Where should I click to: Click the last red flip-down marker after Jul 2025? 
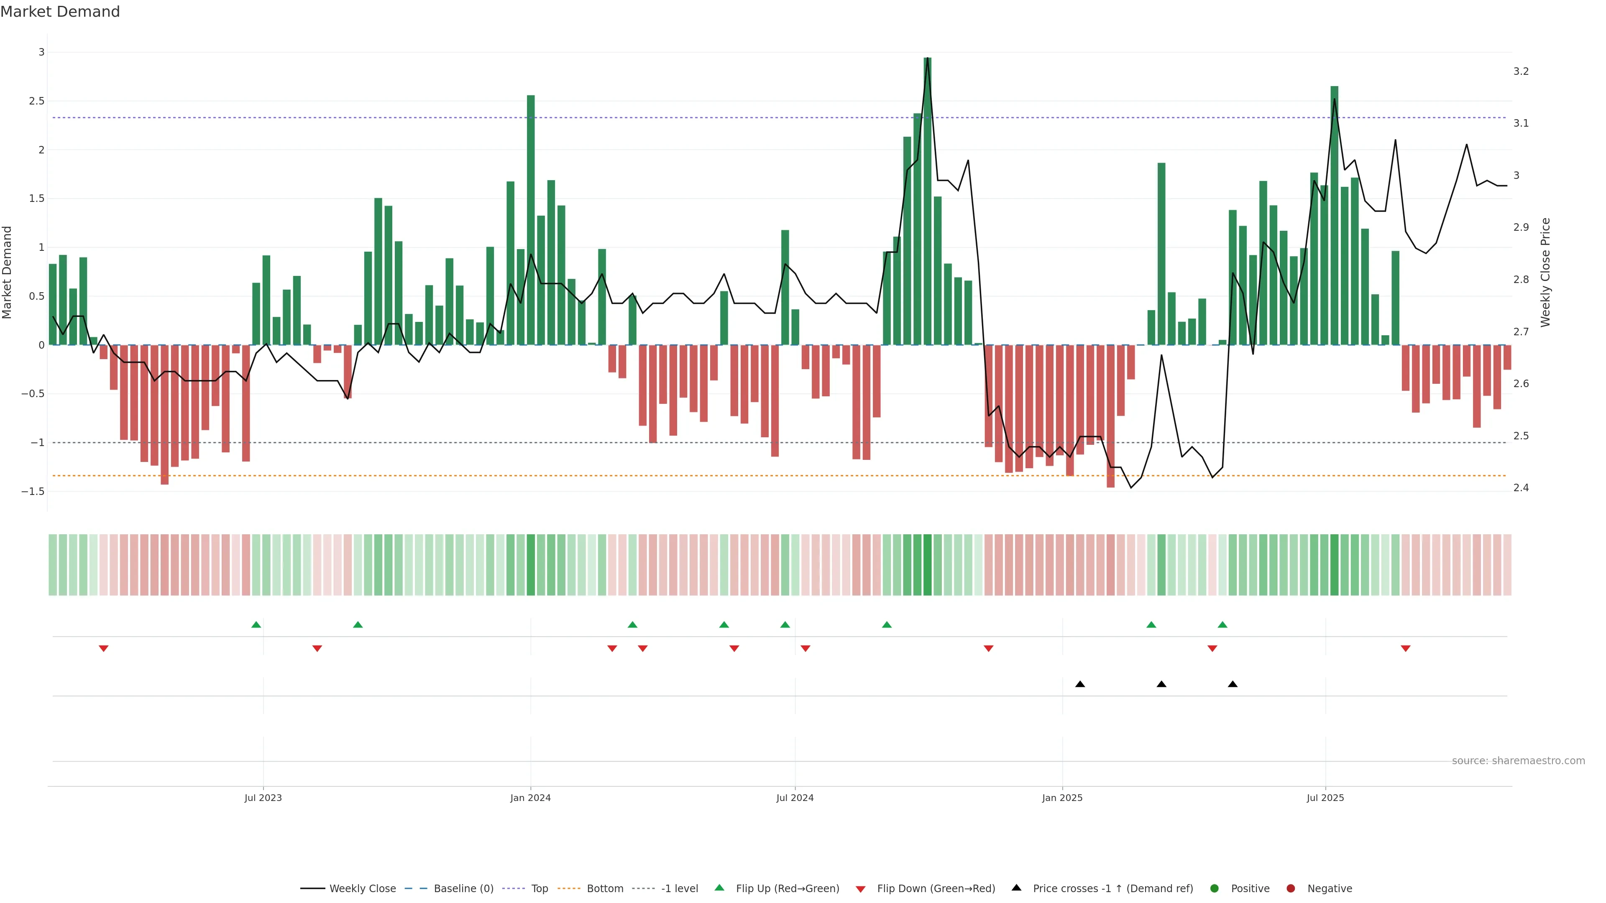pyautogui.click(x=1405, y=649)
